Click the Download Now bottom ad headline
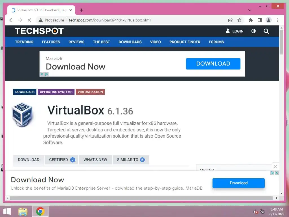The width and height of the screenshot is (289, 217). (x=38, y=180)
